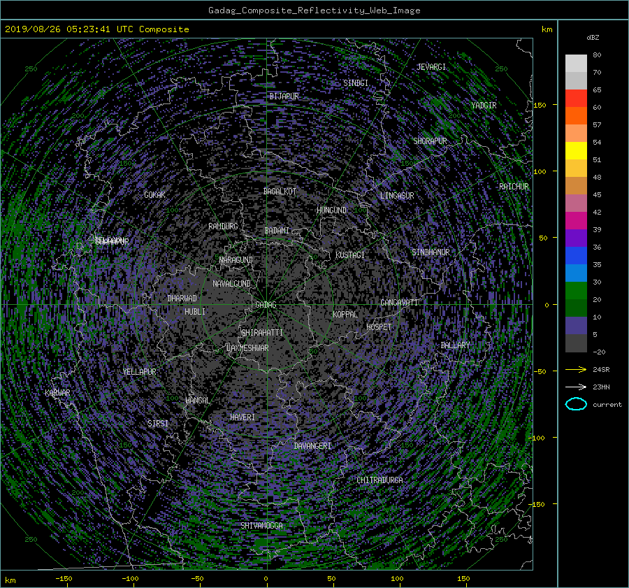Click the -100 mark on bottom axis
Screen dimensions: 629x588
tap(130, 579)
